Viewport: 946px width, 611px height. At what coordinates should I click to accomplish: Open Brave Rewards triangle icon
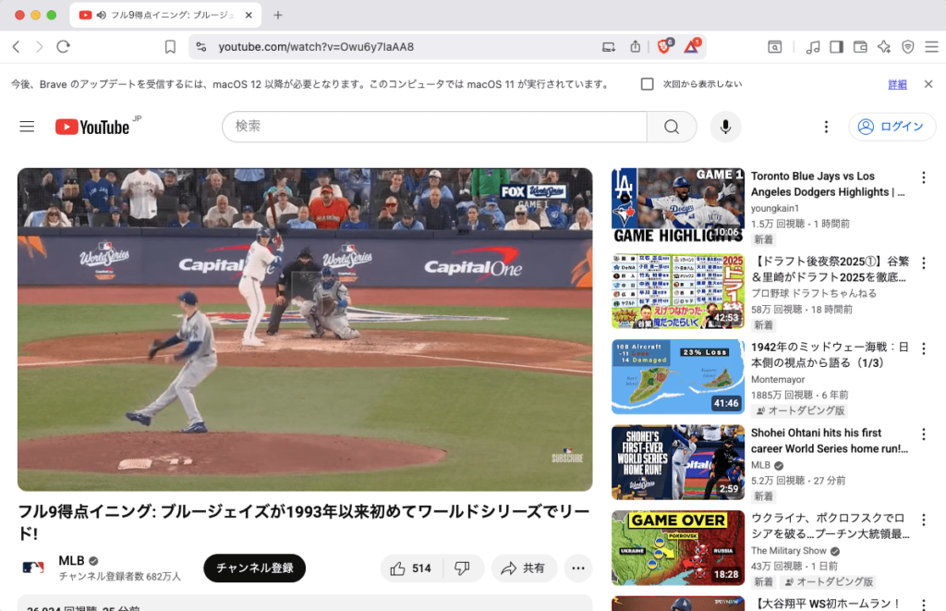691,46
